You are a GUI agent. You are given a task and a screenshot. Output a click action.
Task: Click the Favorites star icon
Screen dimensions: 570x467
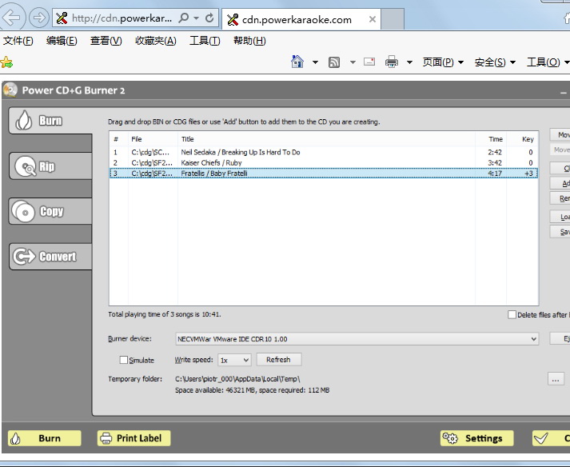point(6,62)
